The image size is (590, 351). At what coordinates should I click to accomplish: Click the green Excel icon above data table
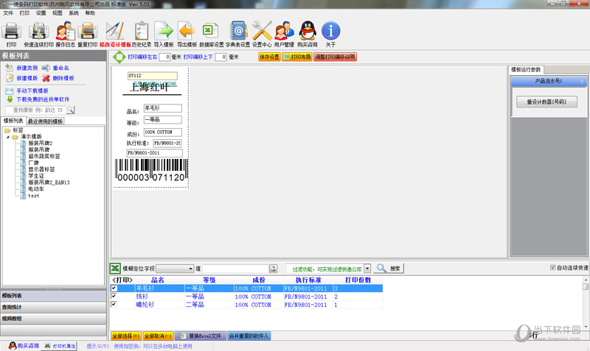[115, 268]
